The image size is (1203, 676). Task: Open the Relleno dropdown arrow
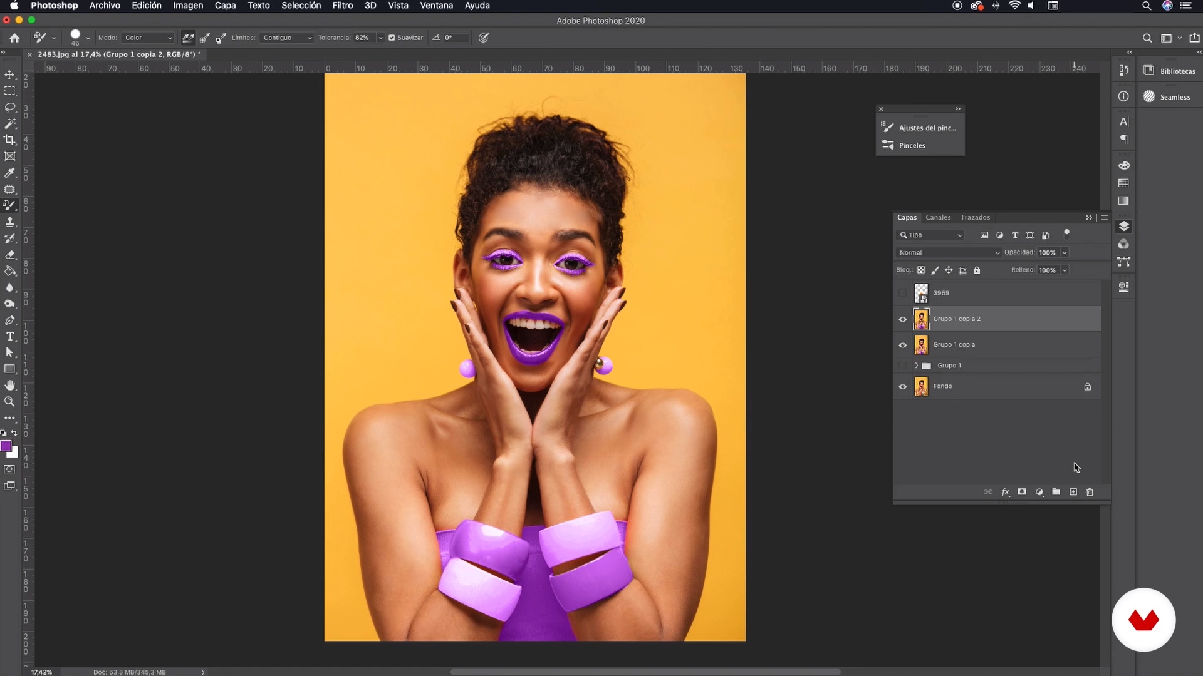[x=1065, y=270]
